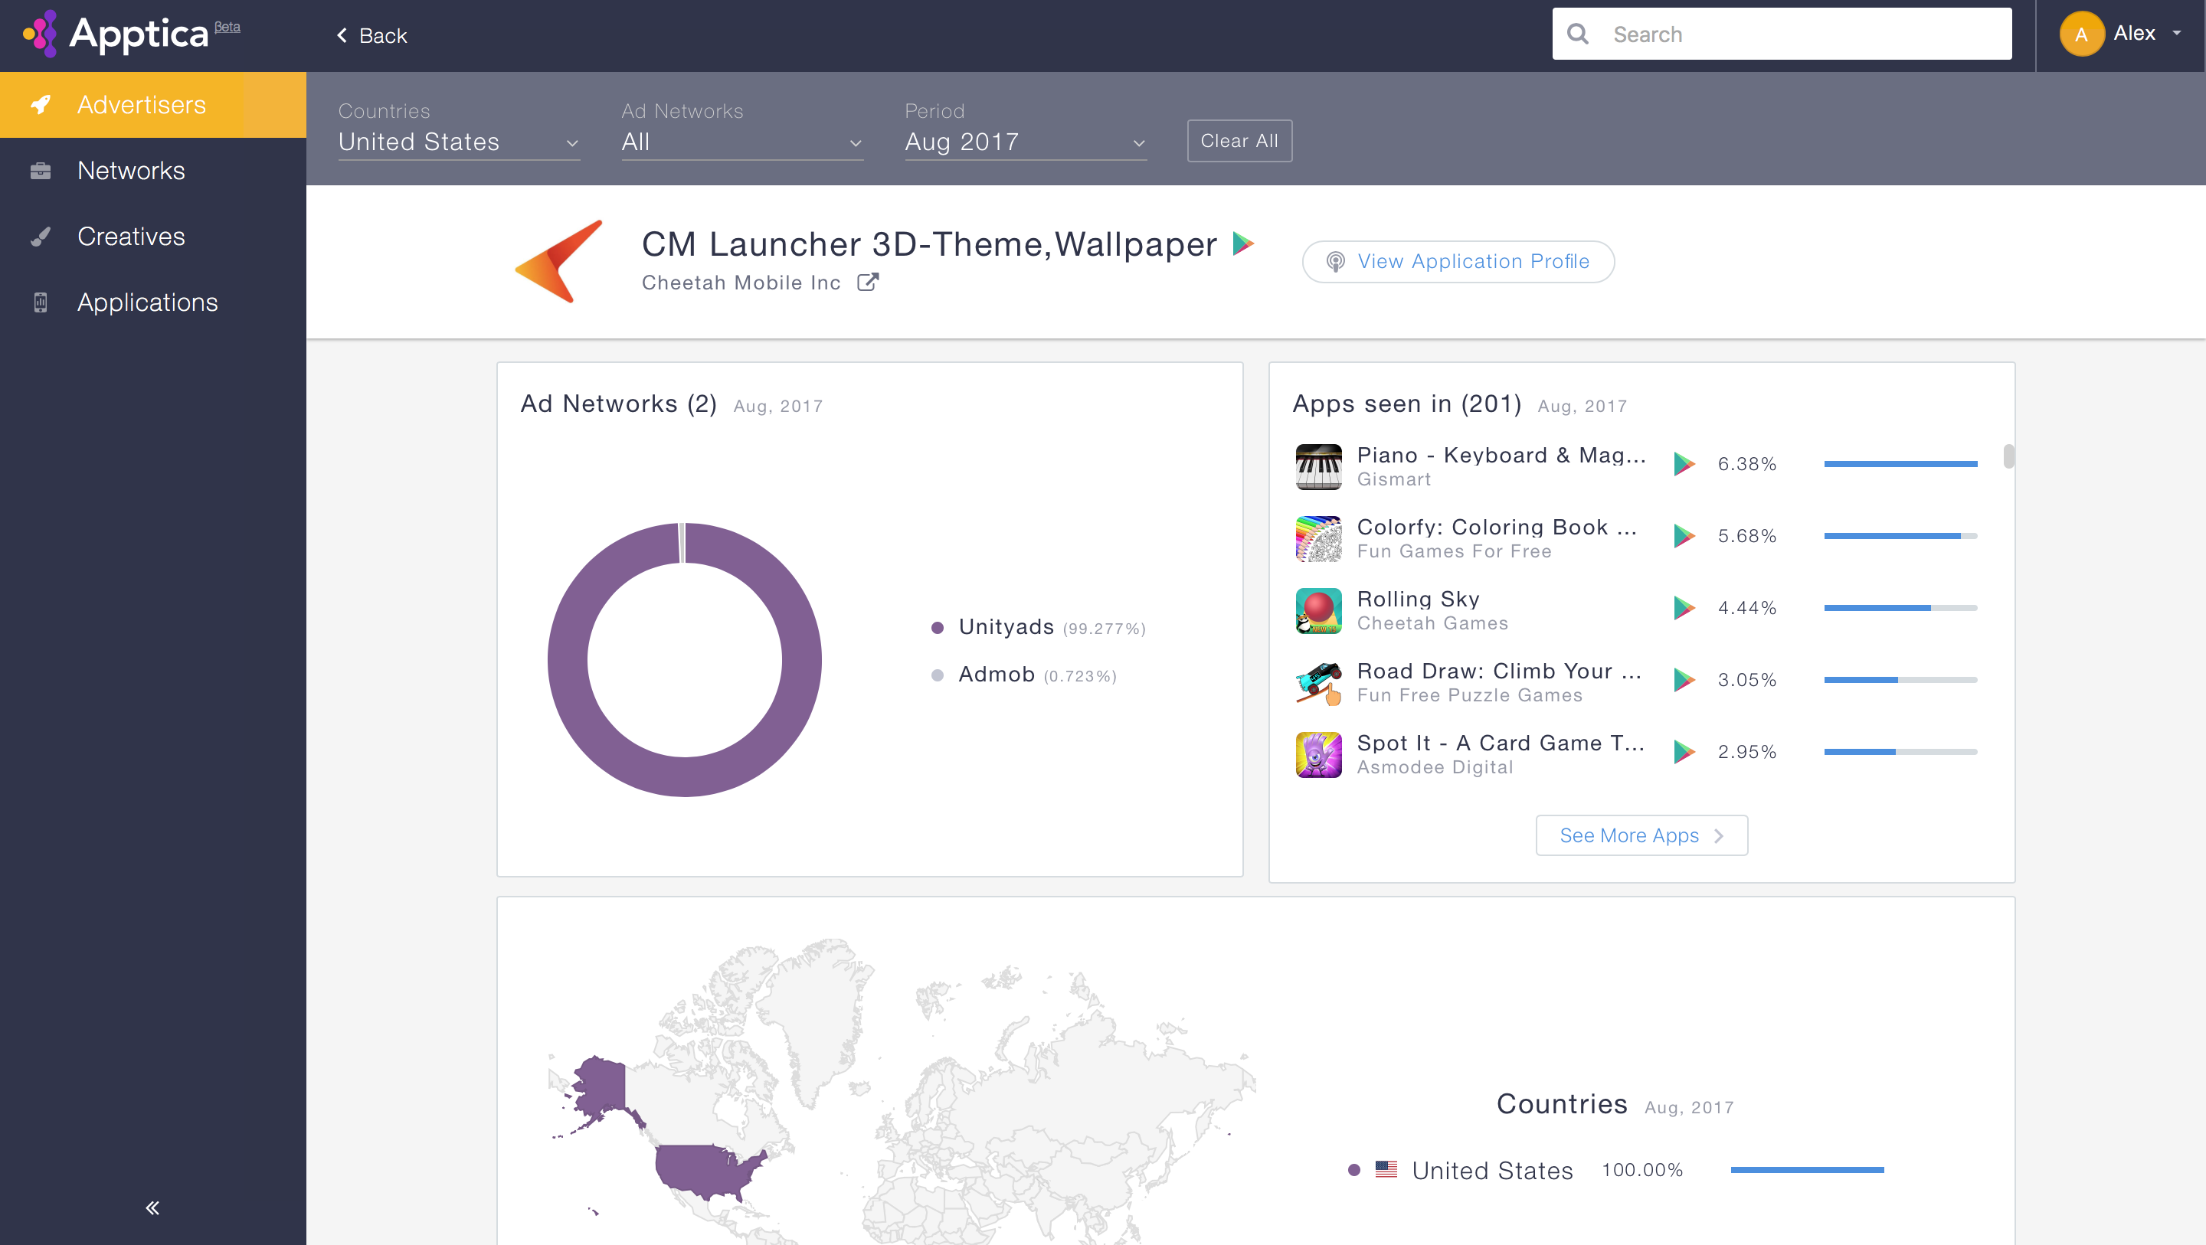This screenshot has height=1245, width=2206.
Task: Click Google Play icon in Spot It row
Action: (x=1684, y=752)
